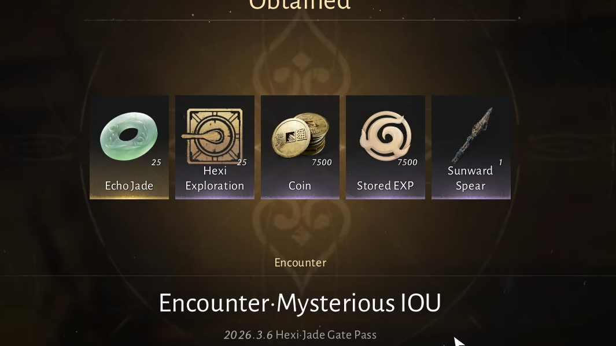Click the Sunward Spear weapon icon
616x346 pixels.
[x=472, y=135]
